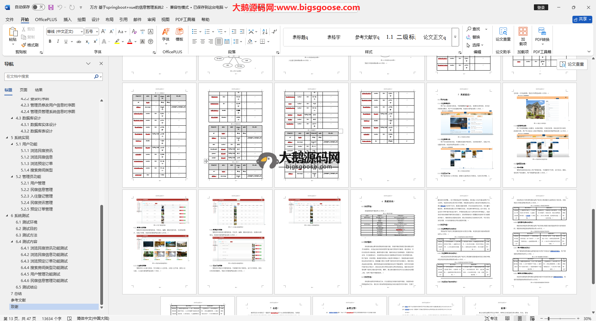Click the PDF转换 icon
Screen dimensions: 596x321
pyautogui.click(x=542, y=34)
